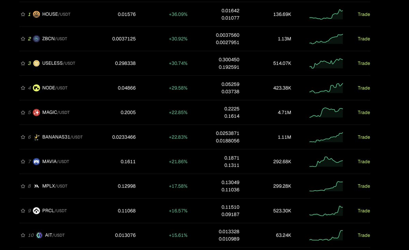Click the 423.38K volume value
Viewport: 409px width, 250px height.
pos(282,88)
